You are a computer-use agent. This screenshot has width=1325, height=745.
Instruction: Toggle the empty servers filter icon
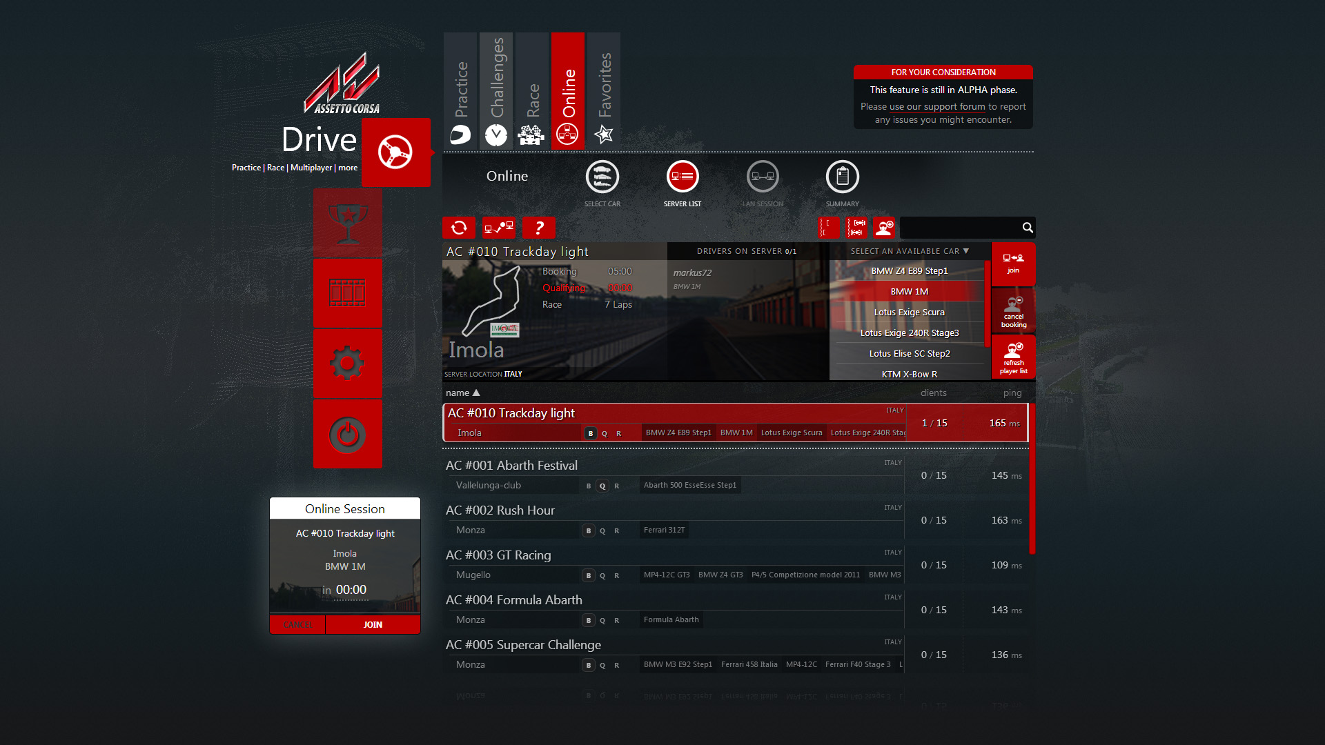pos(829,228)
